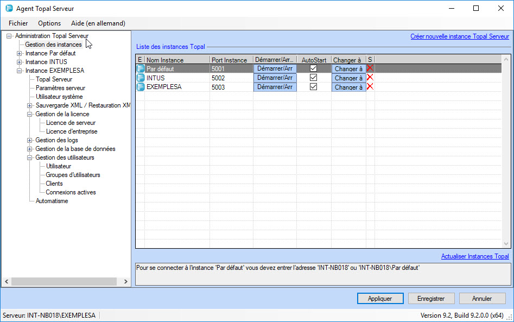Expand the Instance INTUS tree node

click(20, 62)
